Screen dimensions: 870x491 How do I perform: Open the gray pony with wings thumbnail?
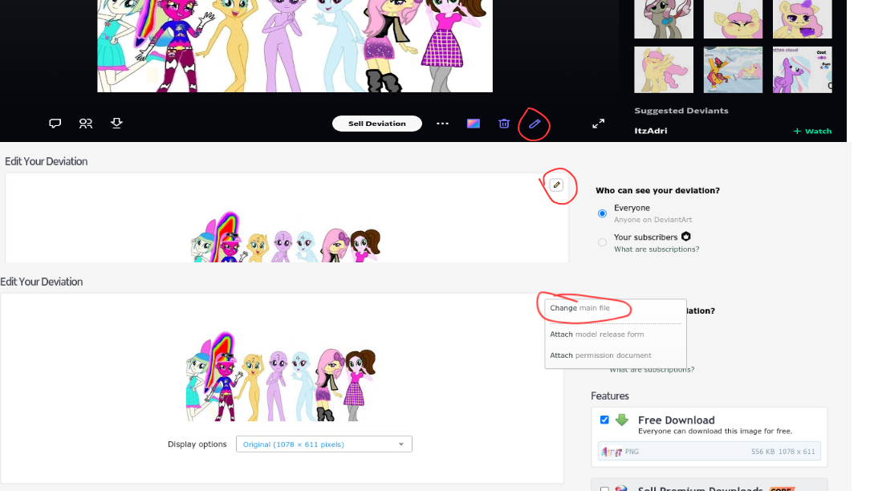(664, 19)
